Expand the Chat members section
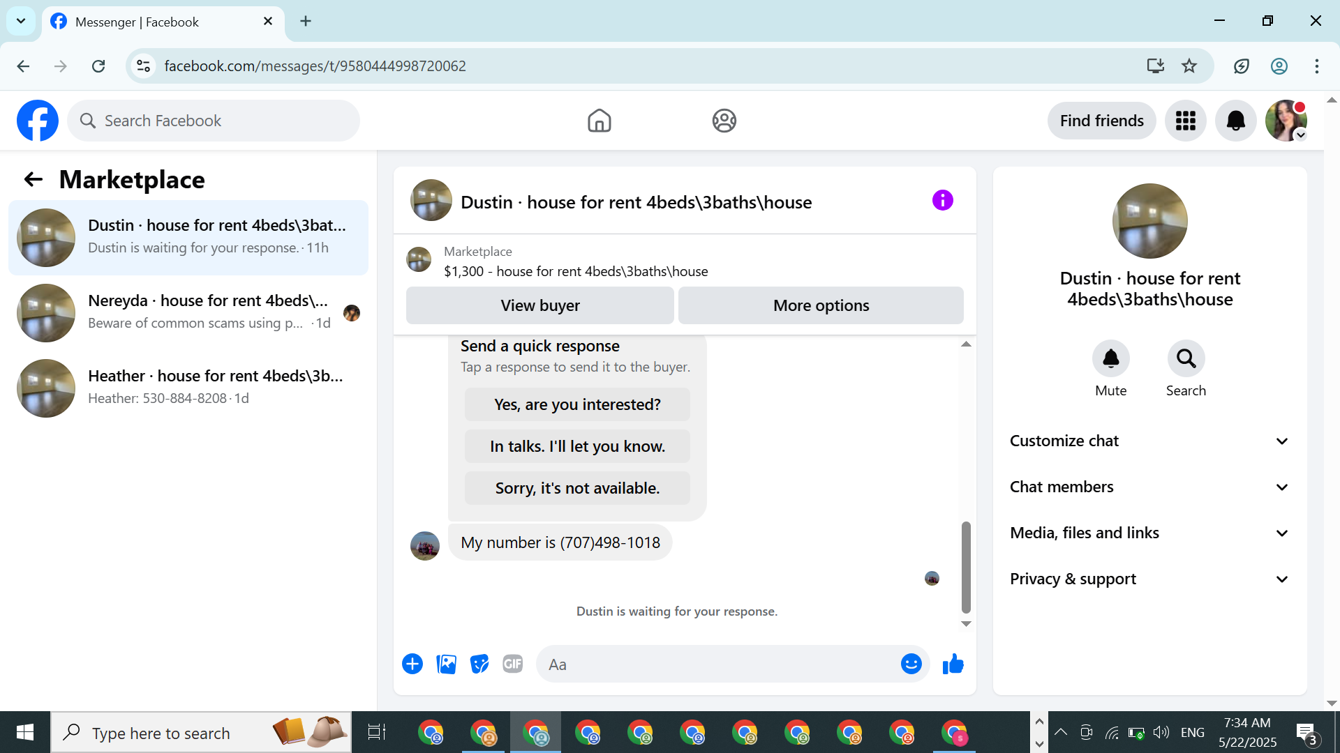1340x753 pixels. (x=1150, y=487)
